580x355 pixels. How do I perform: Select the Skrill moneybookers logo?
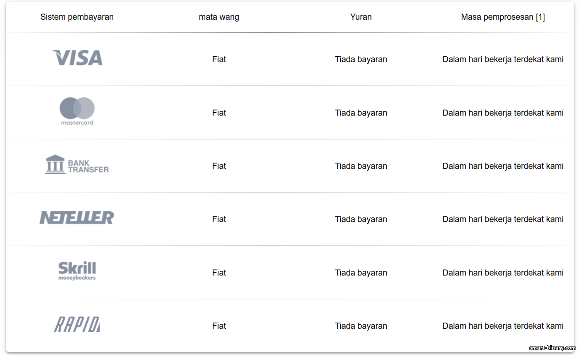77,271
